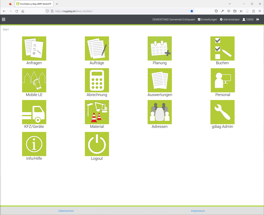The image size is (264, 215).
Task: Open the Administrator menu in header
Action: tap(230, 20)
